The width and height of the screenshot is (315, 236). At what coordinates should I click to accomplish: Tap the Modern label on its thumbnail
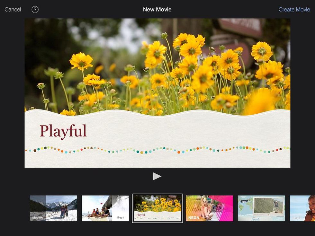click(38, 218)
